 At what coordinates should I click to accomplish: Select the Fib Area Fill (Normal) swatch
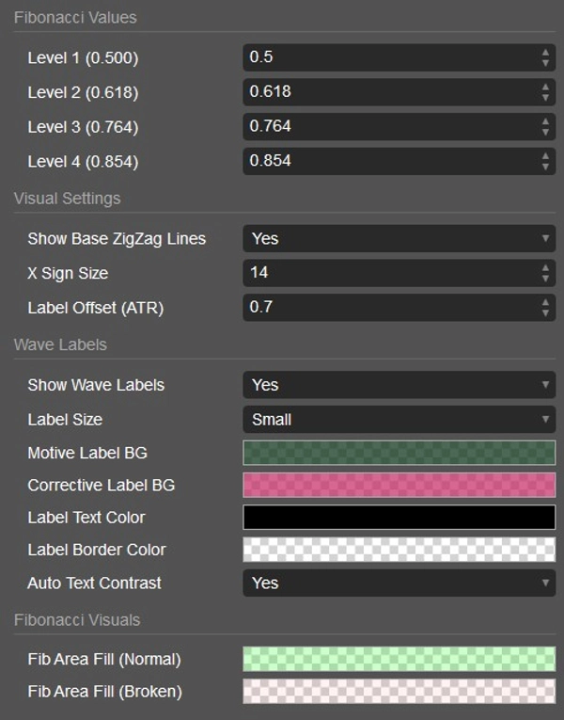[x=399, y=659]
